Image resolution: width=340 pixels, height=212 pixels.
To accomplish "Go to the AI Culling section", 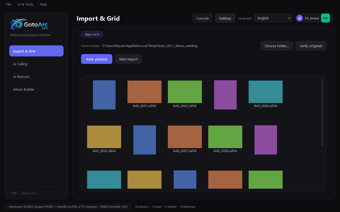I will (x=36, y=64).
